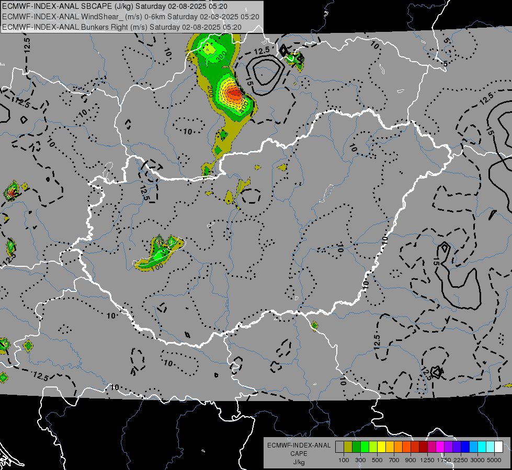
Task: Click the 1250 legend scale value
Action: (x=427, y=460)
